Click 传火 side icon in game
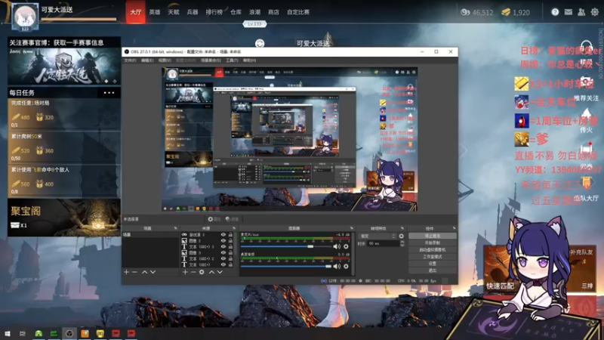 pos(587,120)
